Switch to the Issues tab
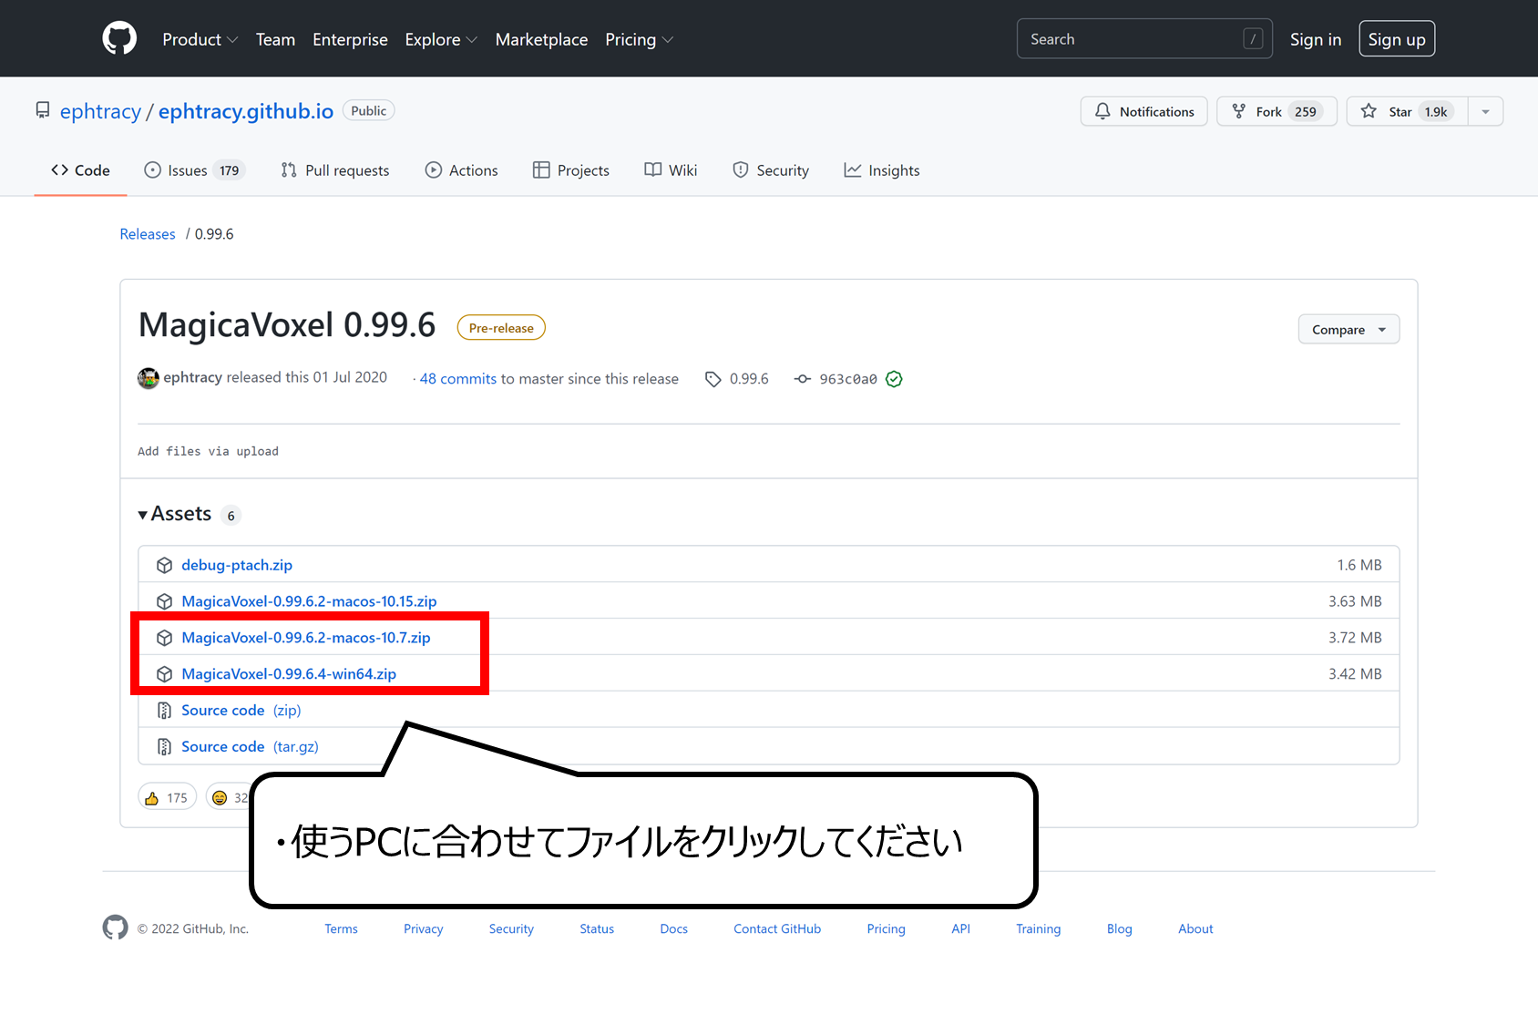Screen dimensions: 1538x1025 tap(194, 170)
